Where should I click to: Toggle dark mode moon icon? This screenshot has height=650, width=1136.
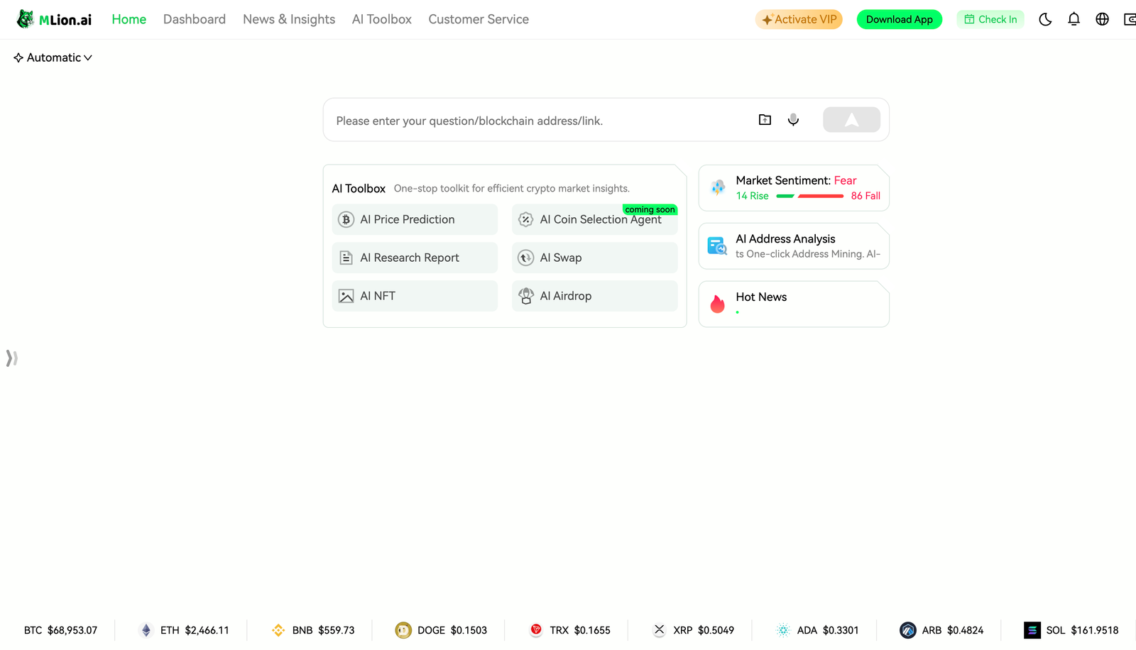[1045, 19]
